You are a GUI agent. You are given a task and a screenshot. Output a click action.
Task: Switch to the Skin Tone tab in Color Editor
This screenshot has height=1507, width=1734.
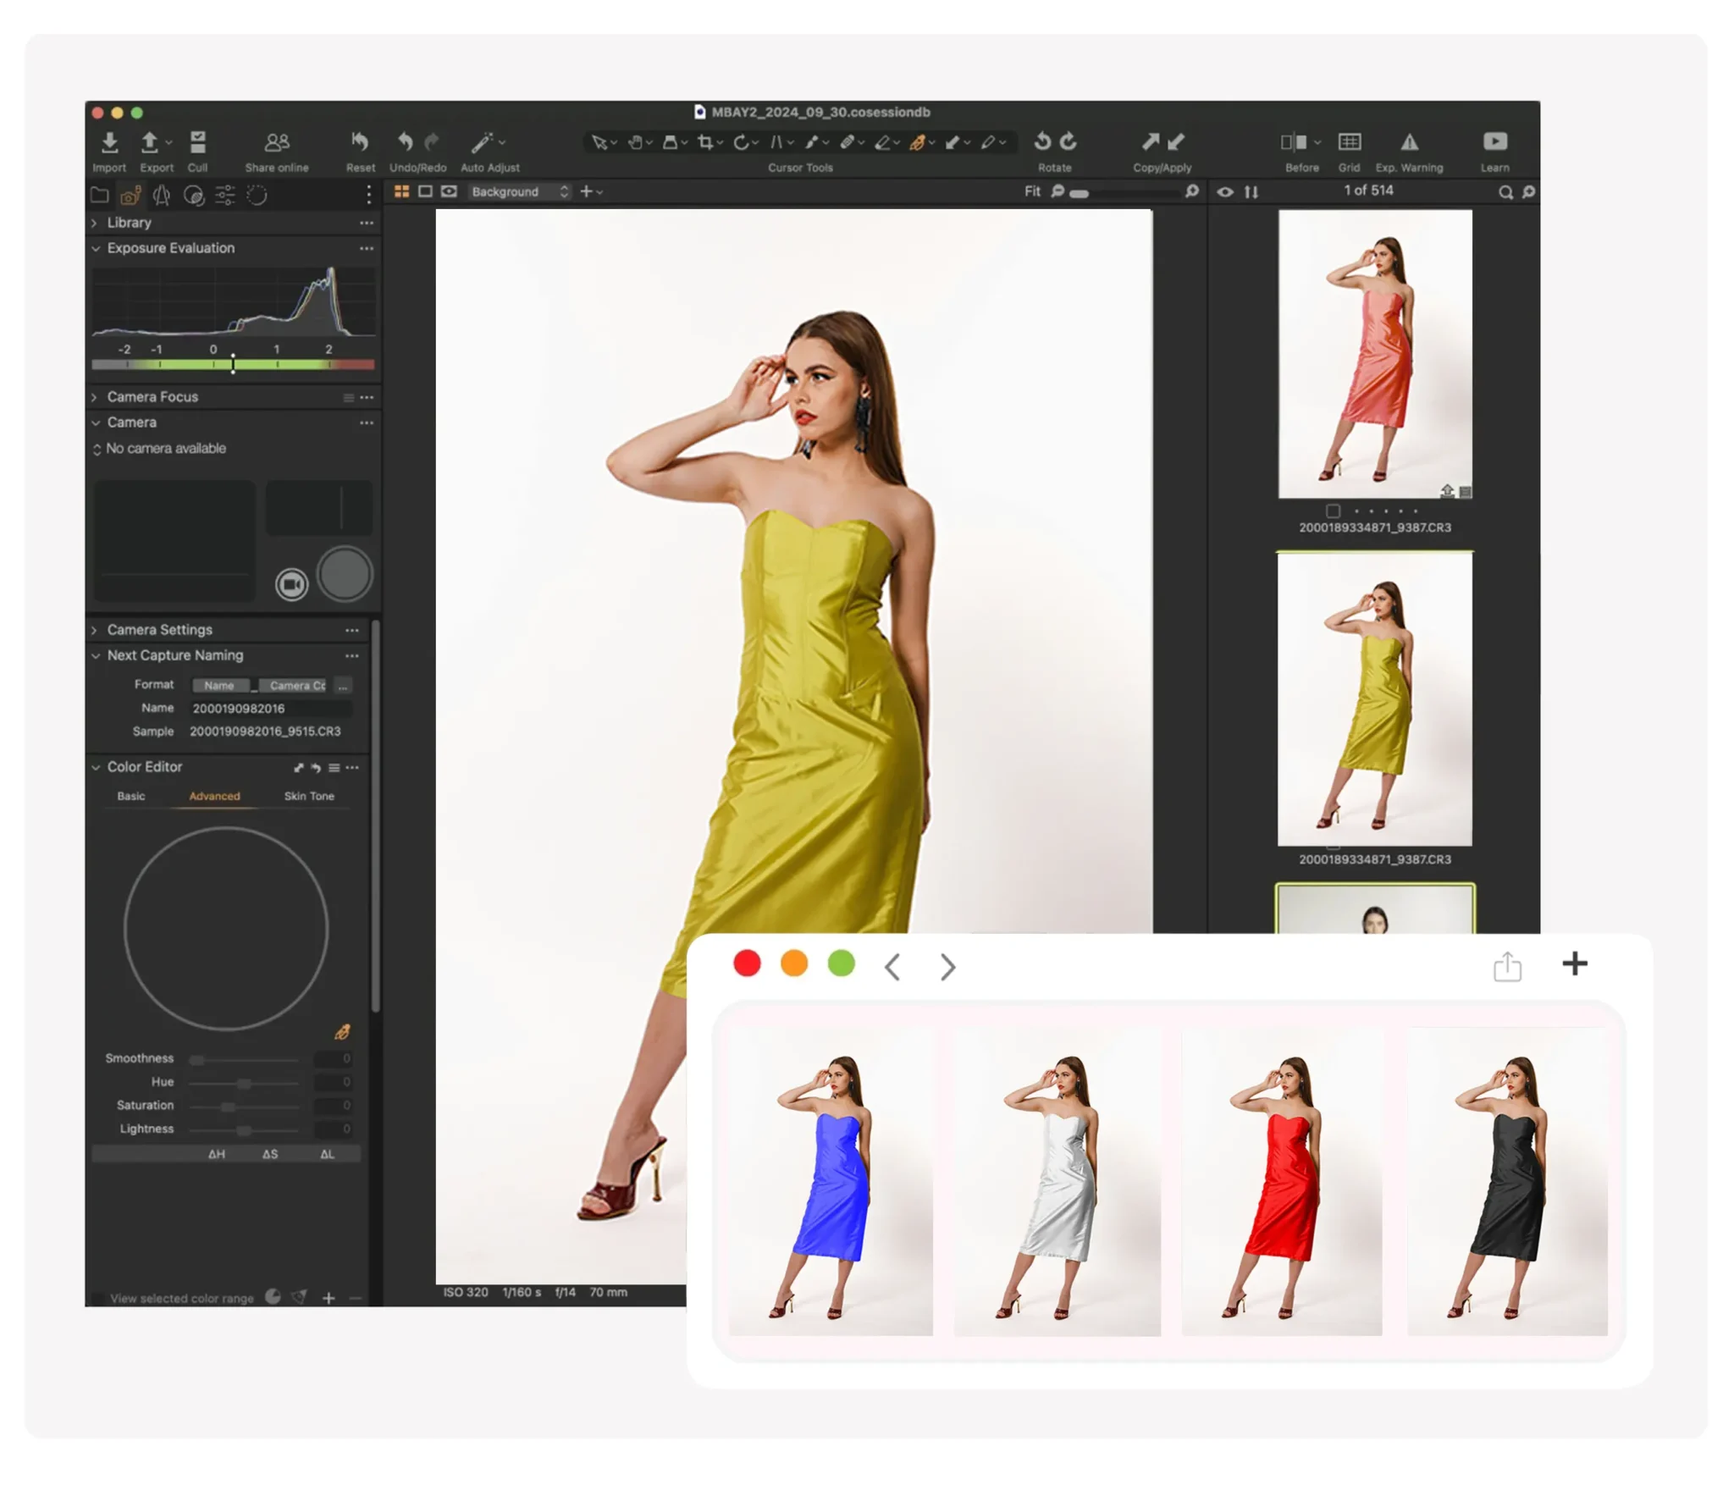click(309, 796)
